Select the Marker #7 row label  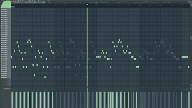pos(4,65)
